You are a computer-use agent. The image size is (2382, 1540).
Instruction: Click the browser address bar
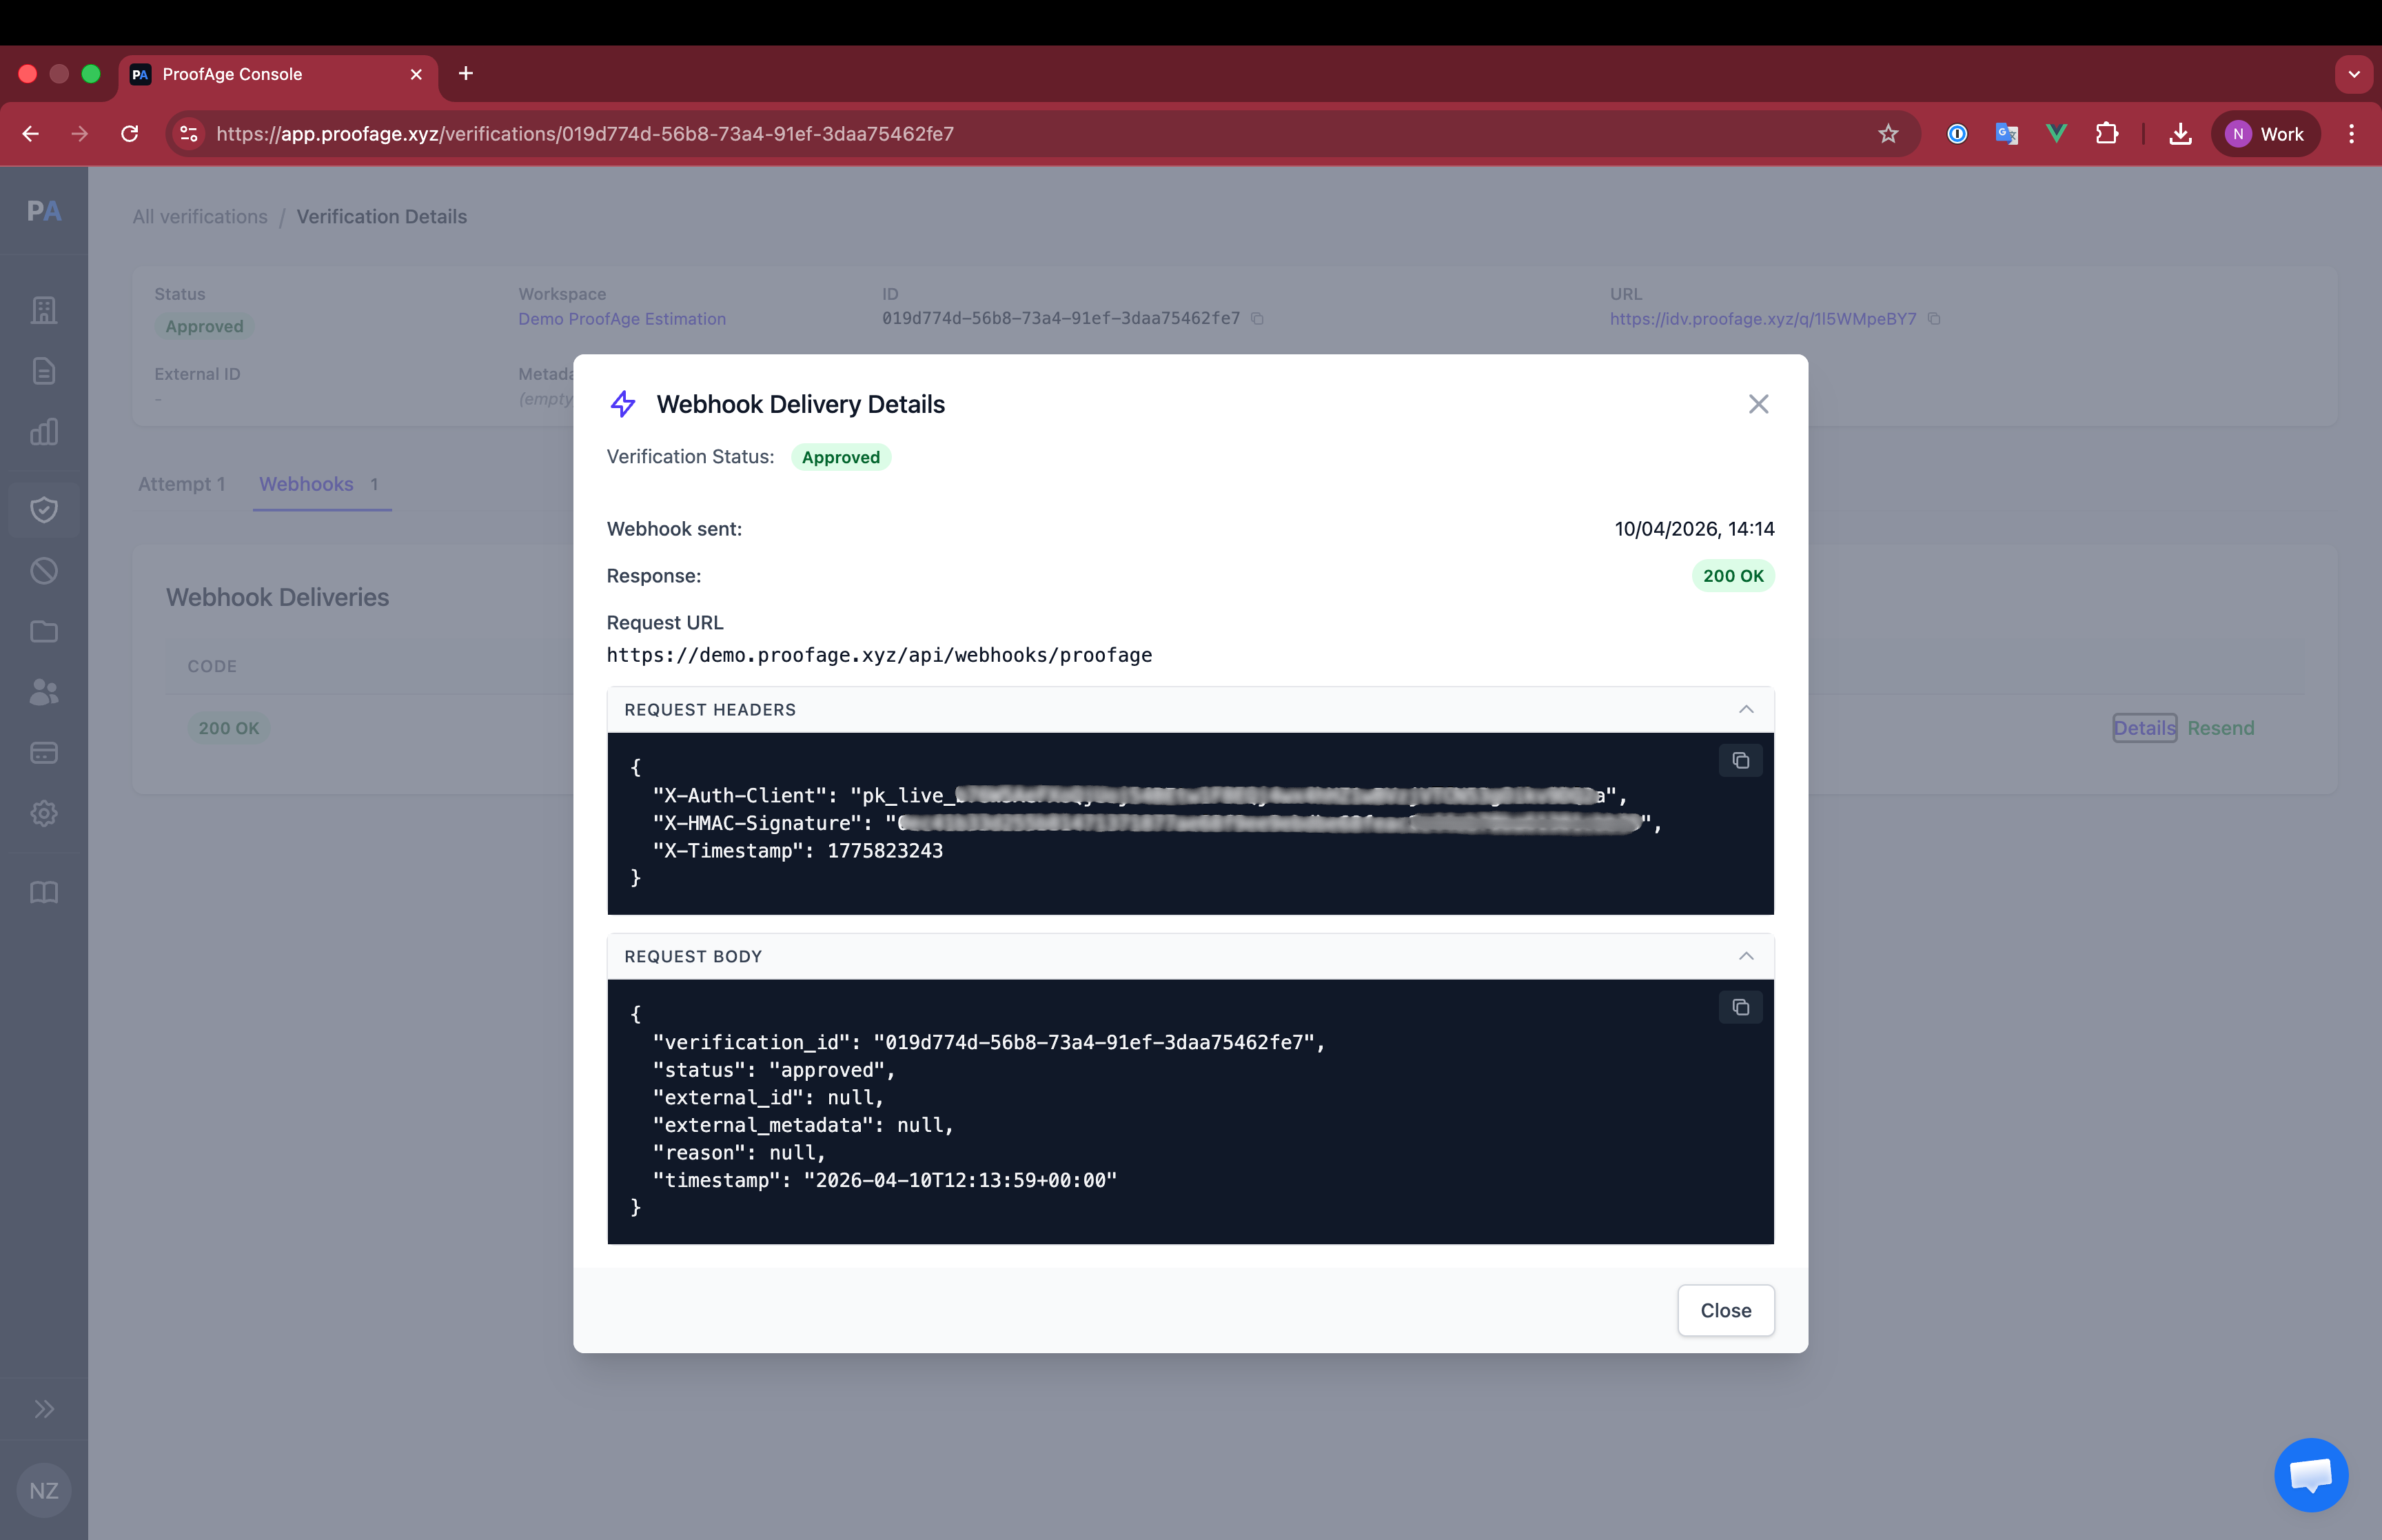point(999,134)
